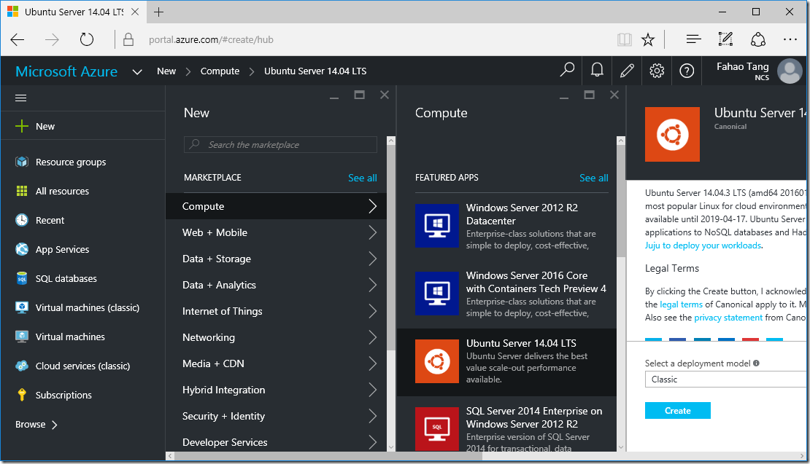
Task: Open the notifications bell icon
Action: [597, 71]
